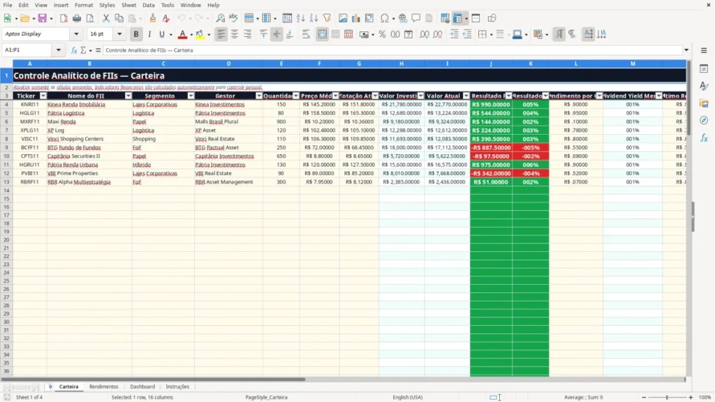
Task: Click the zoom slider in status bar
Action: click(667, 397)
